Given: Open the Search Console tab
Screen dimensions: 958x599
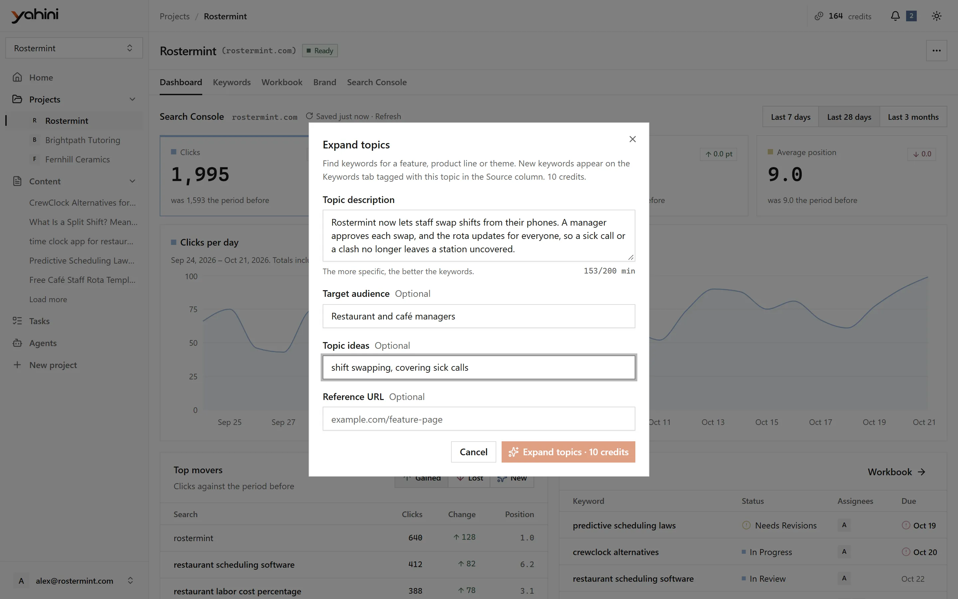Looking at the screenshot, I should 377,82.
